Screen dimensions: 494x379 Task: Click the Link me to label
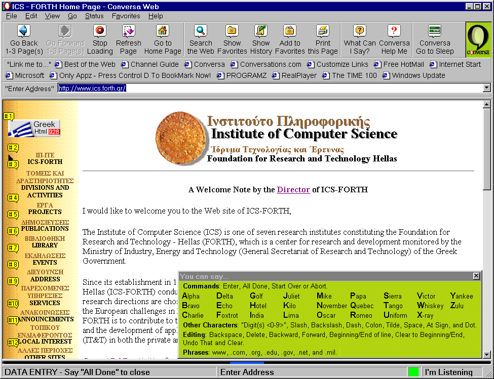29,64
